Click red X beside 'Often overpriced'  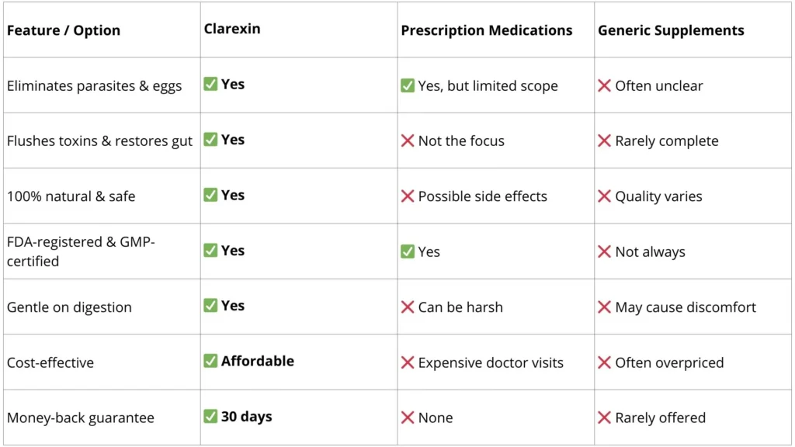604,362
